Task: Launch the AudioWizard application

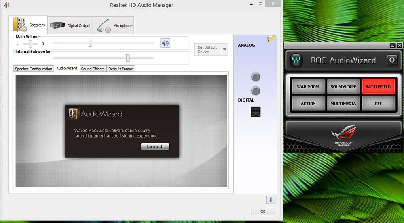Action: [155, 146]
